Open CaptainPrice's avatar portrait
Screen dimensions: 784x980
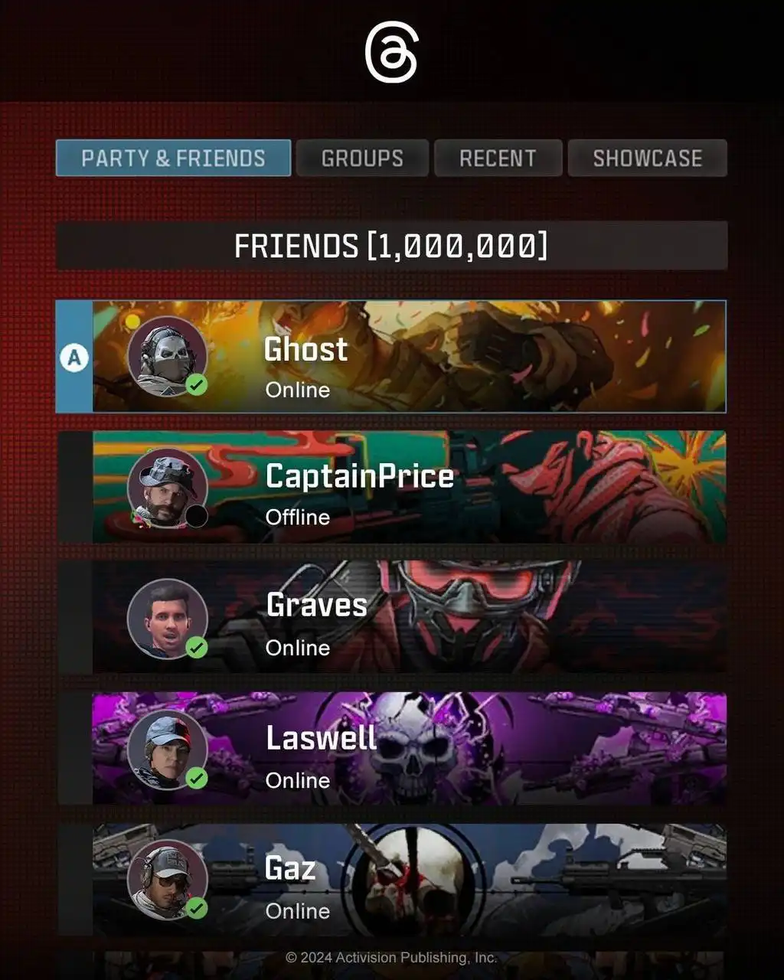tap(167, 488)
